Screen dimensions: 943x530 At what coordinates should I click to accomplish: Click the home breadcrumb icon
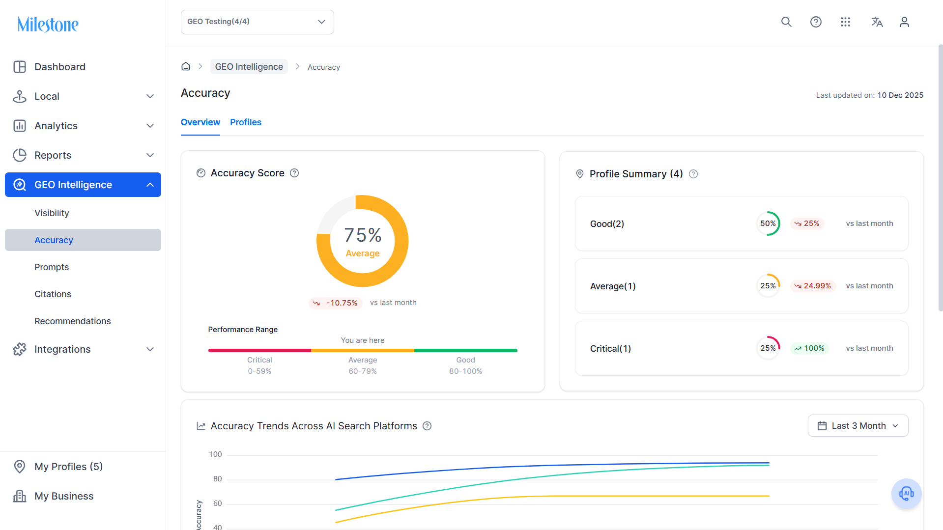(x=186, y=66)
